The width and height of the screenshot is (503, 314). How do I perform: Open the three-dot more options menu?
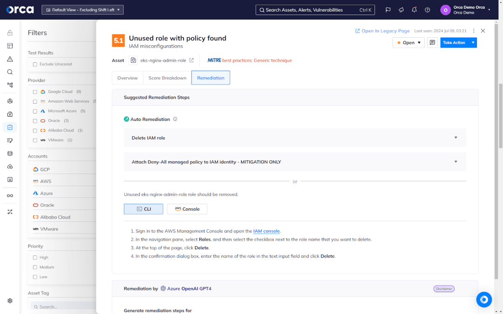click(474, 31)
